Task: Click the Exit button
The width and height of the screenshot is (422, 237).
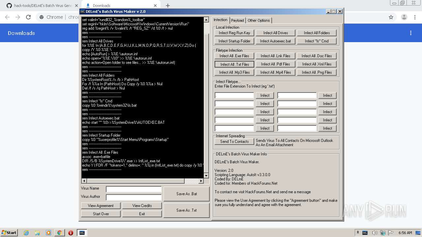Action: 142,214
